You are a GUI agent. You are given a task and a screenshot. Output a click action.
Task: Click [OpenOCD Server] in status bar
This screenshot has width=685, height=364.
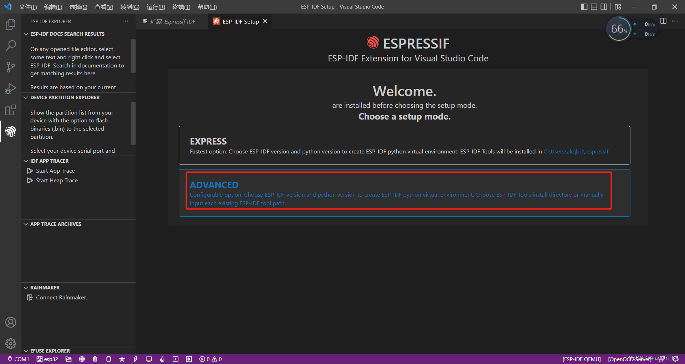[629, 359]
